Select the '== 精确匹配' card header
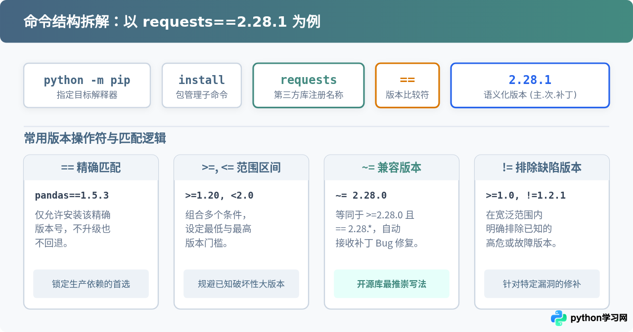The image size is (633, 332). (x=91, y=167)
